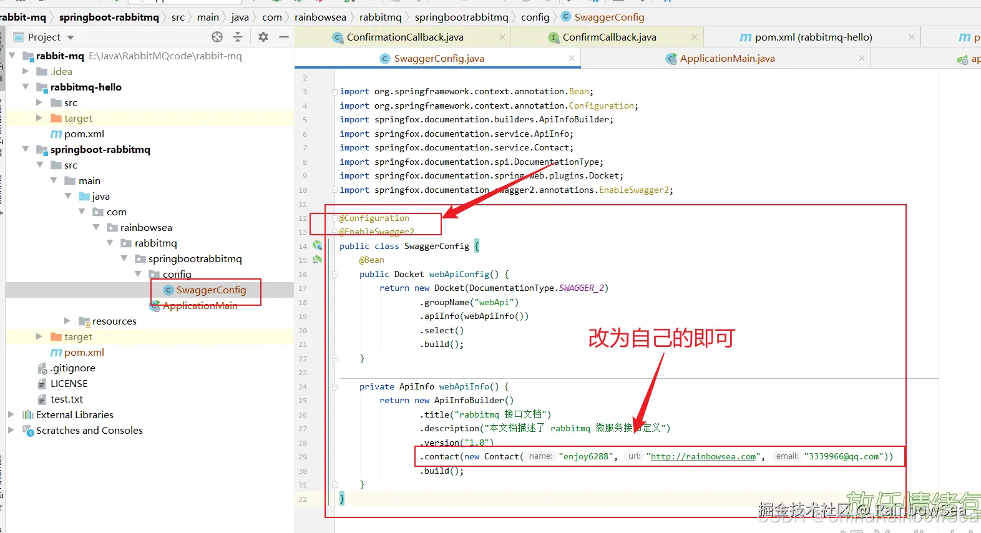Image resolution: width=981 pixels, height=533 pixels.
Task: Expand src under rabbitmq-hello
Action: [x=39, y=102]
